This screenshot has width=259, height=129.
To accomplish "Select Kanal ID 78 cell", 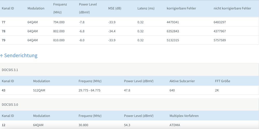I will (3, 31).
